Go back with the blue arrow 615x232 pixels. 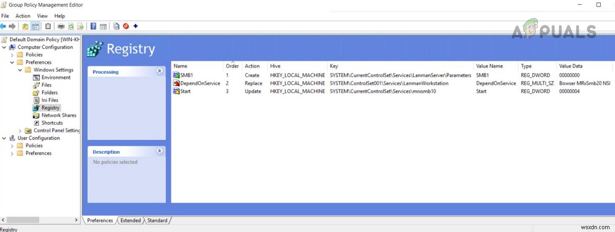point(3,26)
